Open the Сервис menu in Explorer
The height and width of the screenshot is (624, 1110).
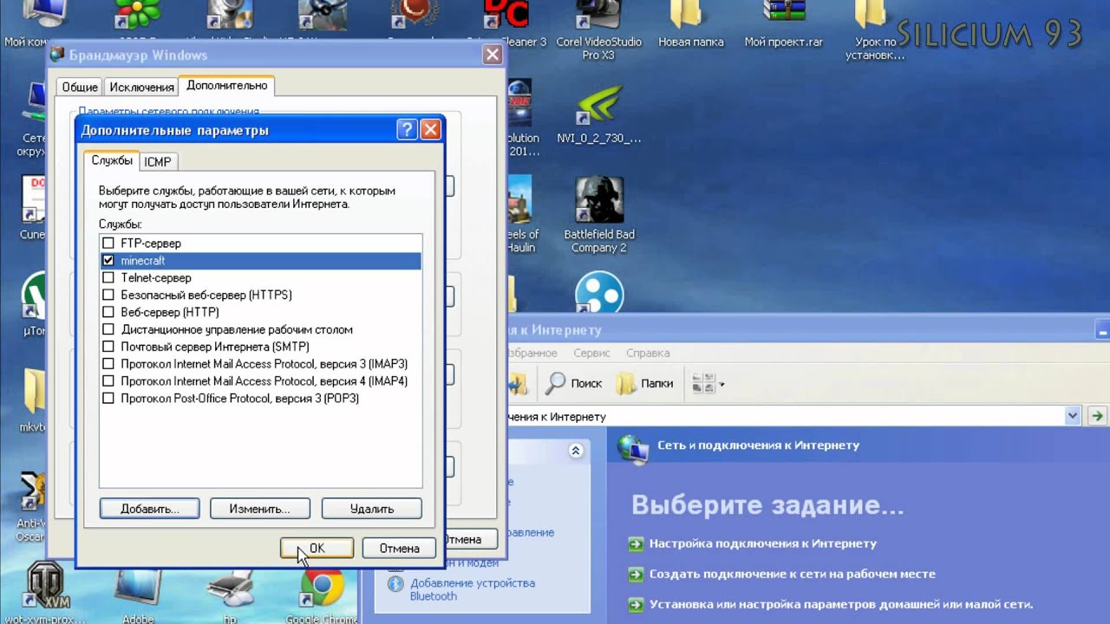592,353
